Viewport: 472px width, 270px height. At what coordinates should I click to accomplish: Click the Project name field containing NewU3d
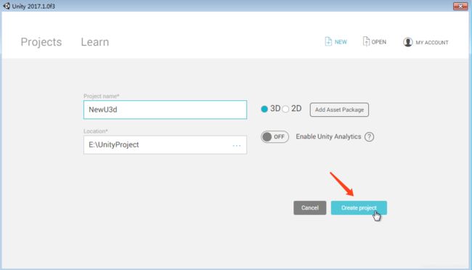tap(166, 110)
